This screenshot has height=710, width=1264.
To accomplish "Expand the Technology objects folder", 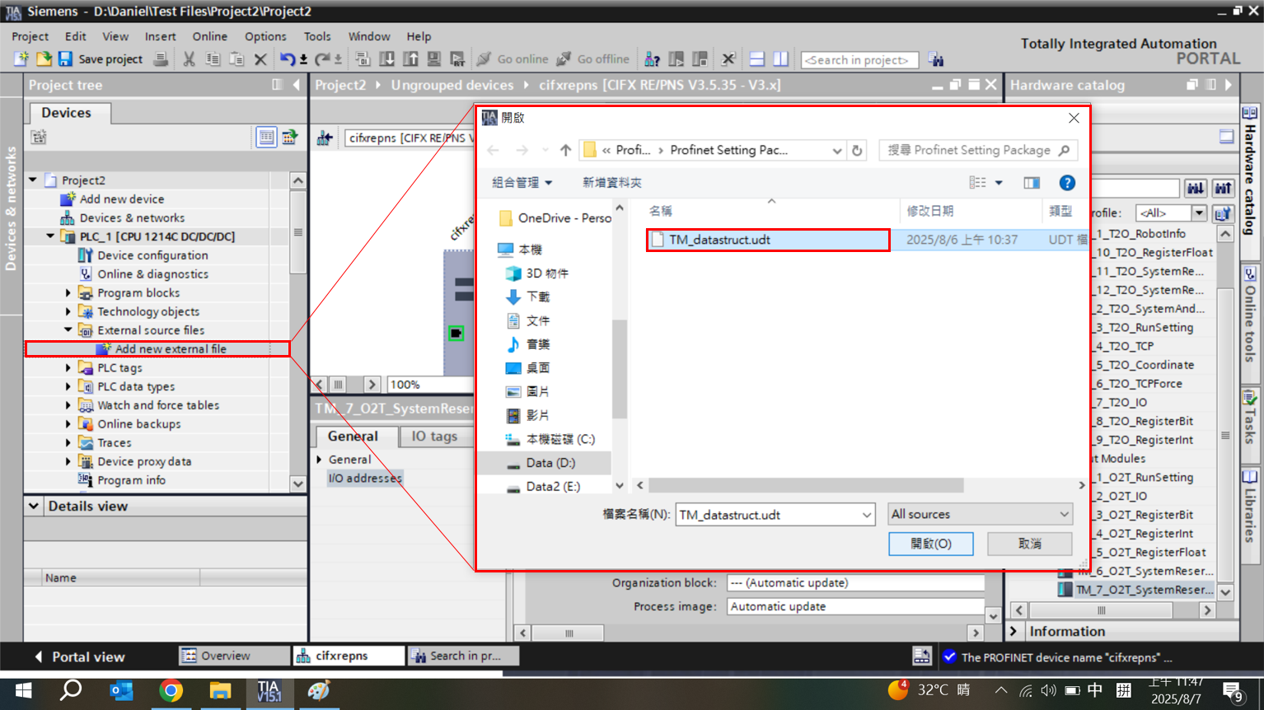I will tap(68, 312).
